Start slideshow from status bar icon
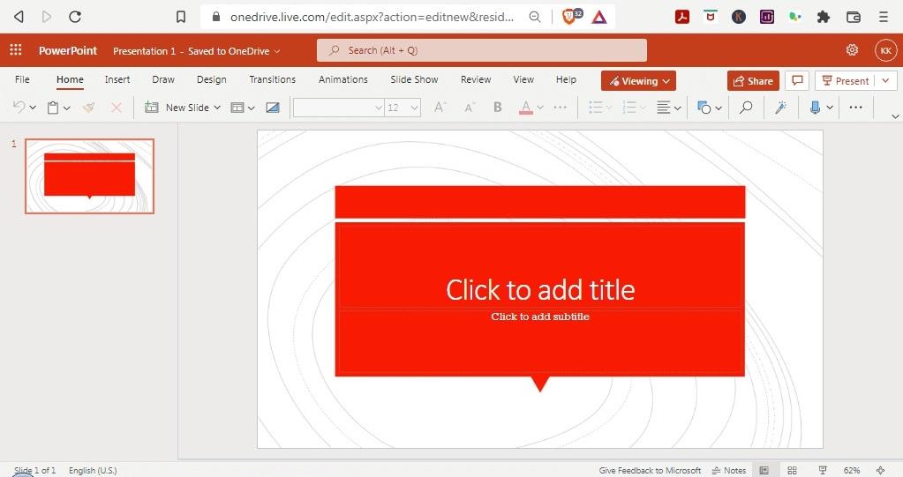This screenshot has height=477, width=903. click(823, 470)
